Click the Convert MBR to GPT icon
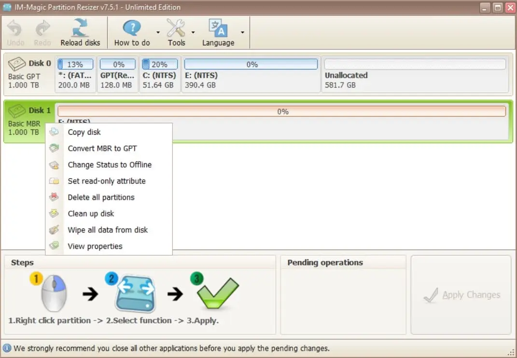 point(54,148)
